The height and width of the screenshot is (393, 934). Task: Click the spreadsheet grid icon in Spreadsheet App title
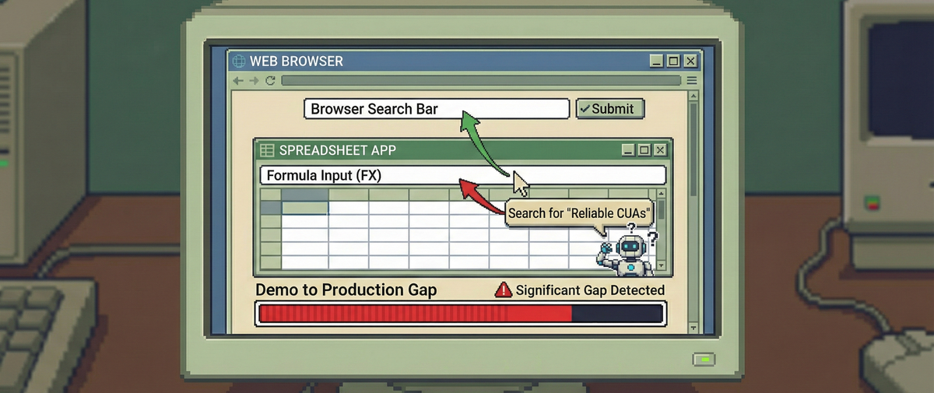pyautogui.click(x=267, y=150)
